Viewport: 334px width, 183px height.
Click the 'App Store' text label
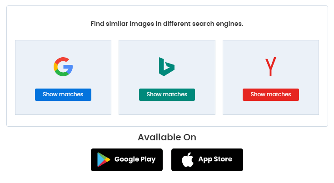[x=215, y=159]
